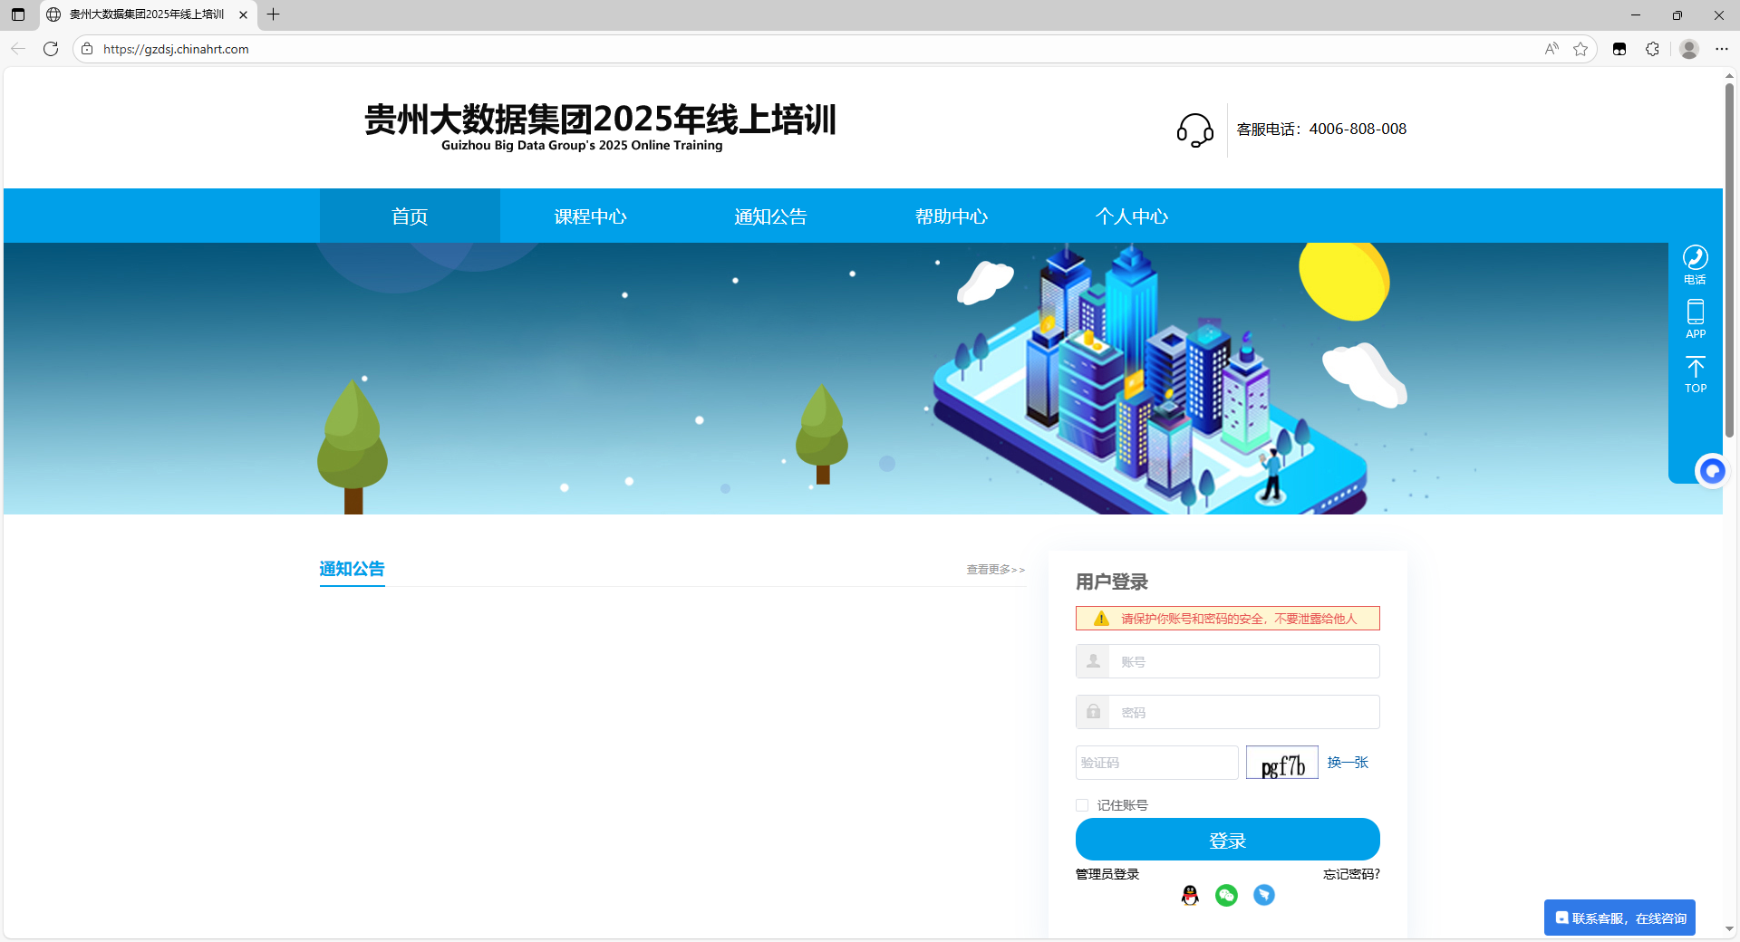Click 换一张 to refresh the captcha
Viewport: 1740px width, 942px height.
[x=1348, y=763]
